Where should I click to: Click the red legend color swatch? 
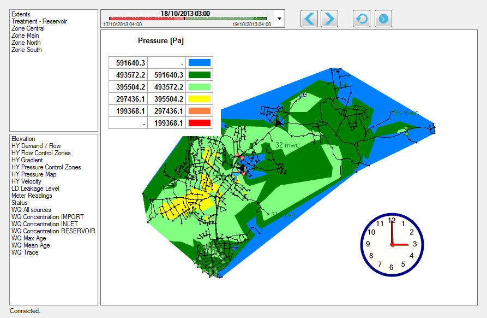(199, 123)
